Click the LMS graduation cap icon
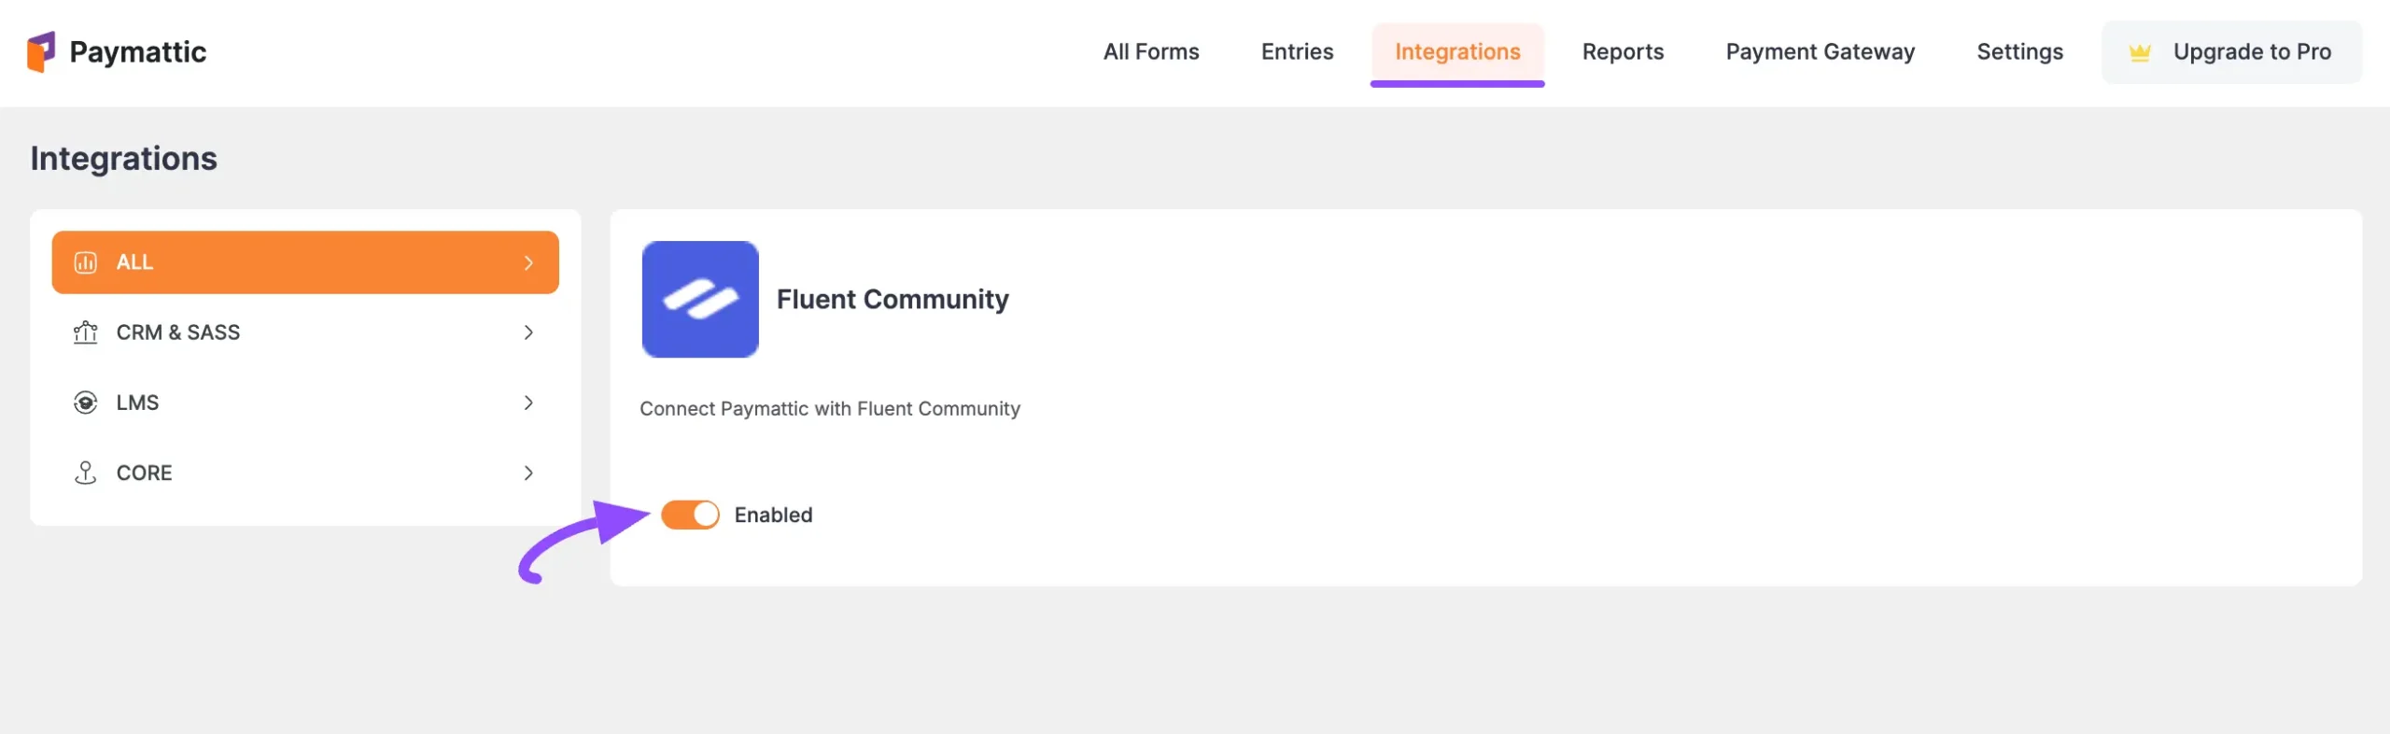Viewport: 2390px width, 734px height. 85,402
